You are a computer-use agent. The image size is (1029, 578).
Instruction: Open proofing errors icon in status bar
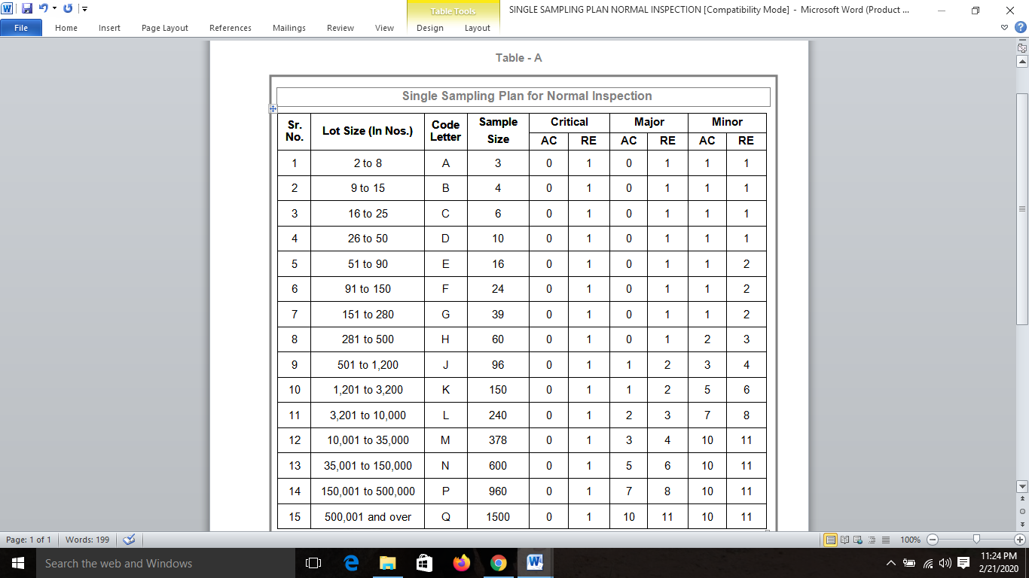pyautogui.click(x=128, y=540)
